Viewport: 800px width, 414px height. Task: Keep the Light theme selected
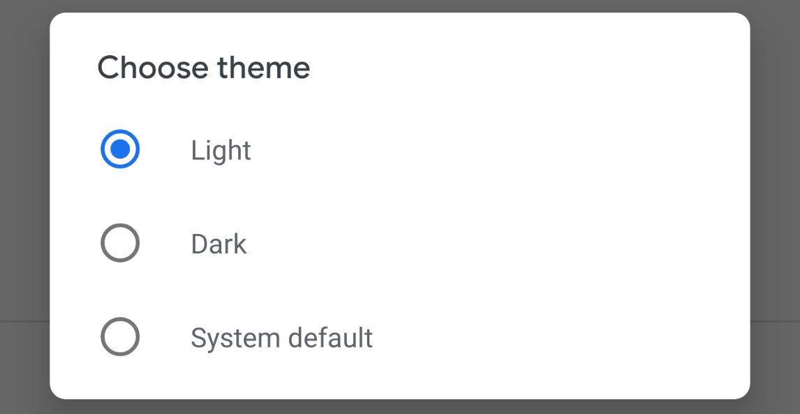point(120,149)
